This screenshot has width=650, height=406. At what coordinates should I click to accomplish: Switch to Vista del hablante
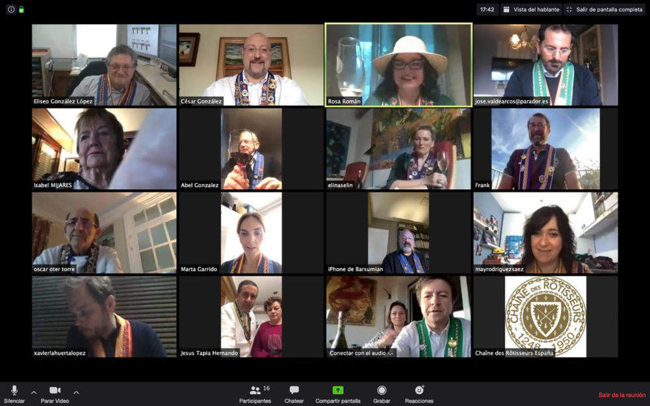tap(531, 10)
